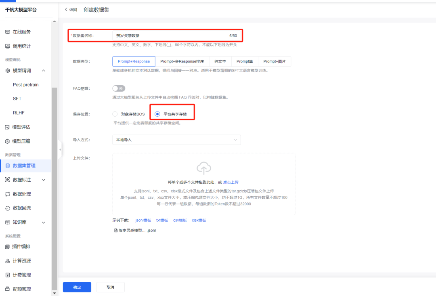Expand the 知识库 menu chevron
The width and height of the screenshot is (436, 296).
pos(43,223)
